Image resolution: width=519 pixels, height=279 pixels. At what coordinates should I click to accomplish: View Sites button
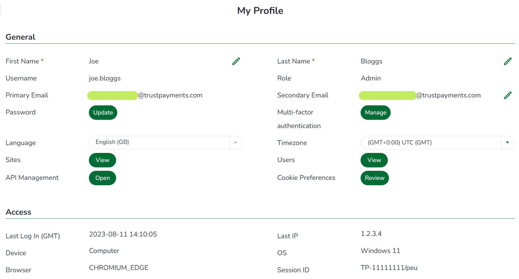[x=103, y=160]
